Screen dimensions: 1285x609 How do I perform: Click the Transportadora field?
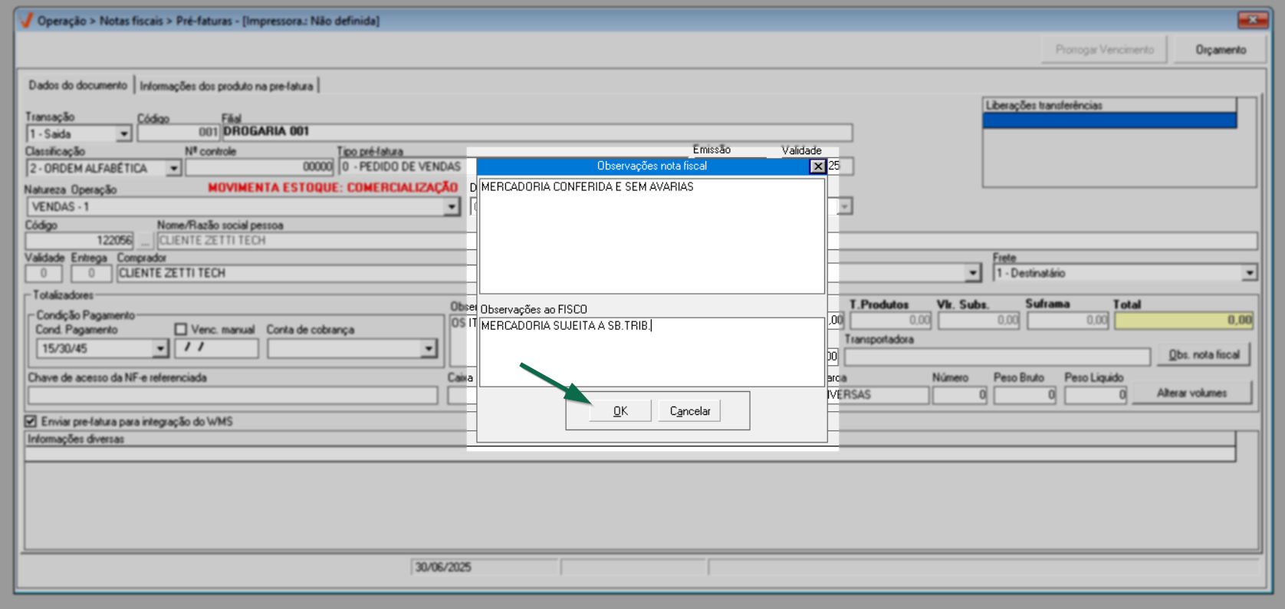(x=997, y=357)
